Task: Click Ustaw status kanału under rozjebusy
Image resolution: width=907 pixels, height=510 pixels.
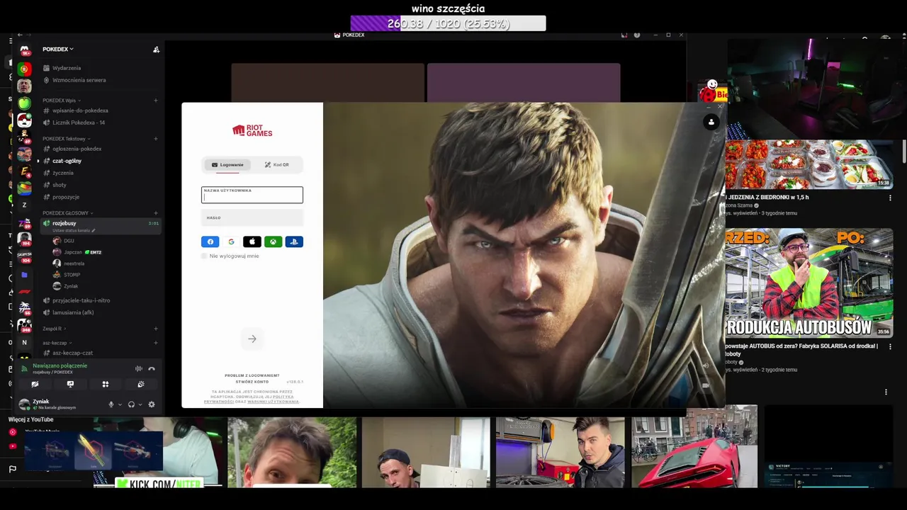Action: [74, 230]
